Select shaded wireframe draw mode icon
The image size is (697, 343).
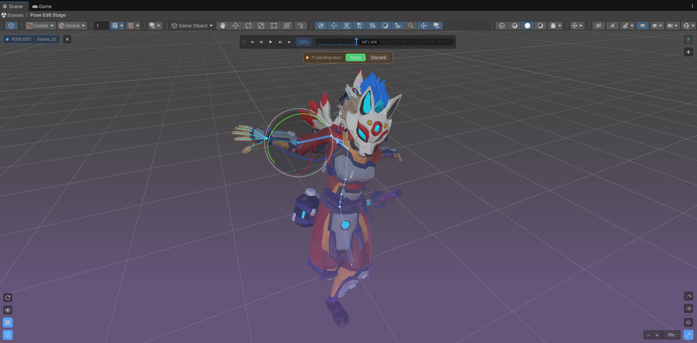(x=515, y=26)
